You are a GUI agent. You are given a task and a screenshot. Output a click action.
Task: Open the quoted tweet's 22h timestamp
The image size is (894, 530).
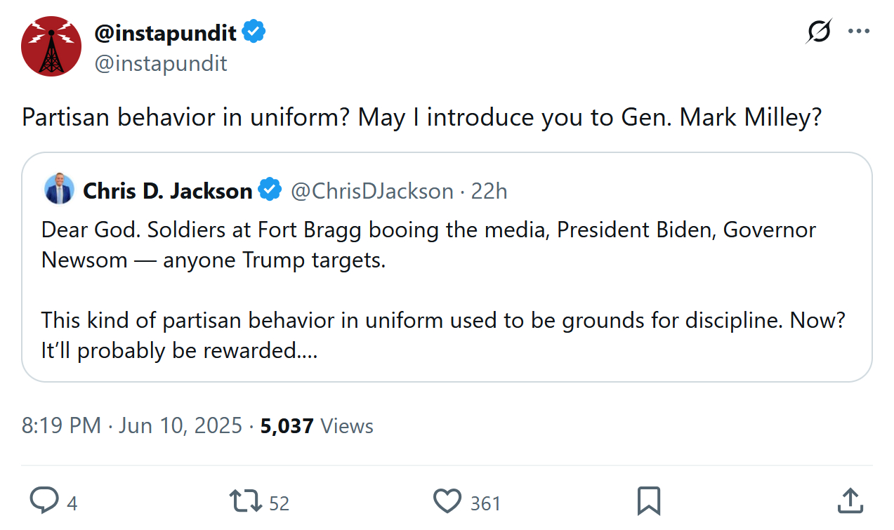click(489, 191)
